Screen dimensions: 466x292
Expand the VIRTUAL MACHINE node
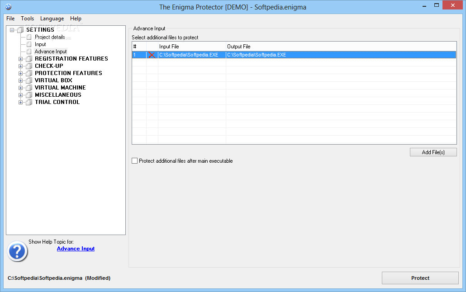(x=20, y=88)
